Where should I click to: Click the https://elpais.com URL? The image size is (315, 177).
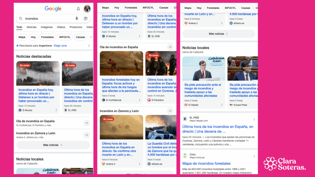click(199, 120)
